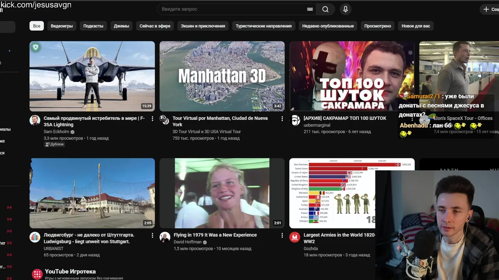Go to the David Hoffman channel name
Screen dimensions: 499x280
[188, 242]
